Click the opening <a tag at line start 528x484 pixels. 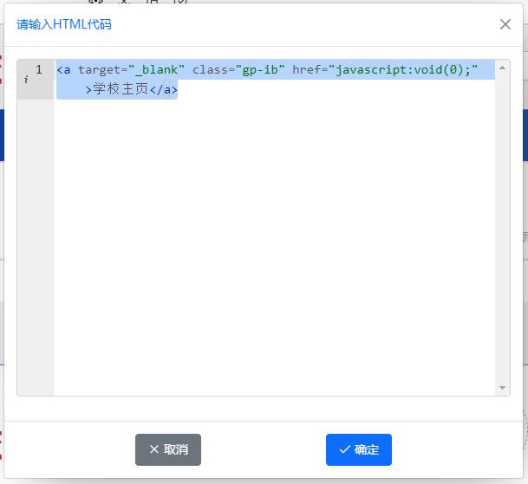pyautogui.click(x=64, y=70)
